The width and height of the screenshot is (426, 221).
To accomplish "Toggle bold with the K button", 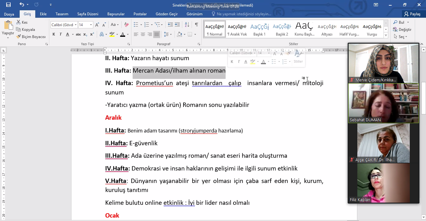I will pyautogui.click(x=54, y=34).
